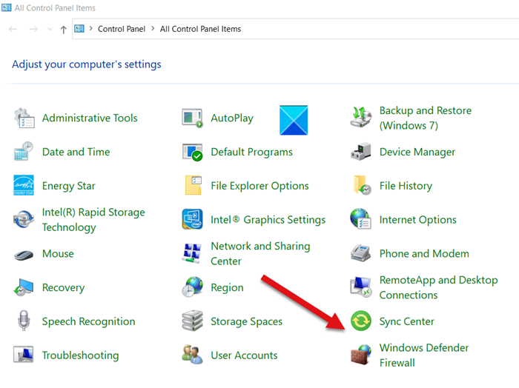Go forward using the right arrow

click(33, 29)
